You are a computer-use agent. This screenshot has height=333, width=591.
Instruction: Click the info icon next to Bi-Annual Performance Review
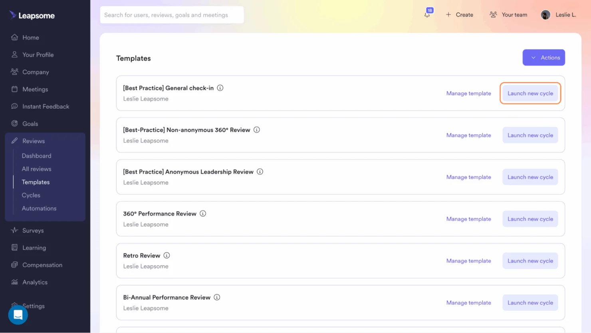(x=217, y=297)
